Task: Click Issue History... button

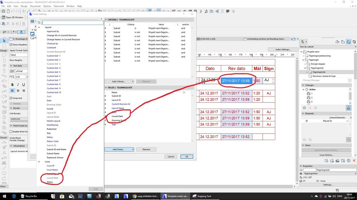Action: pyautogui.click(x=326, y=155)
